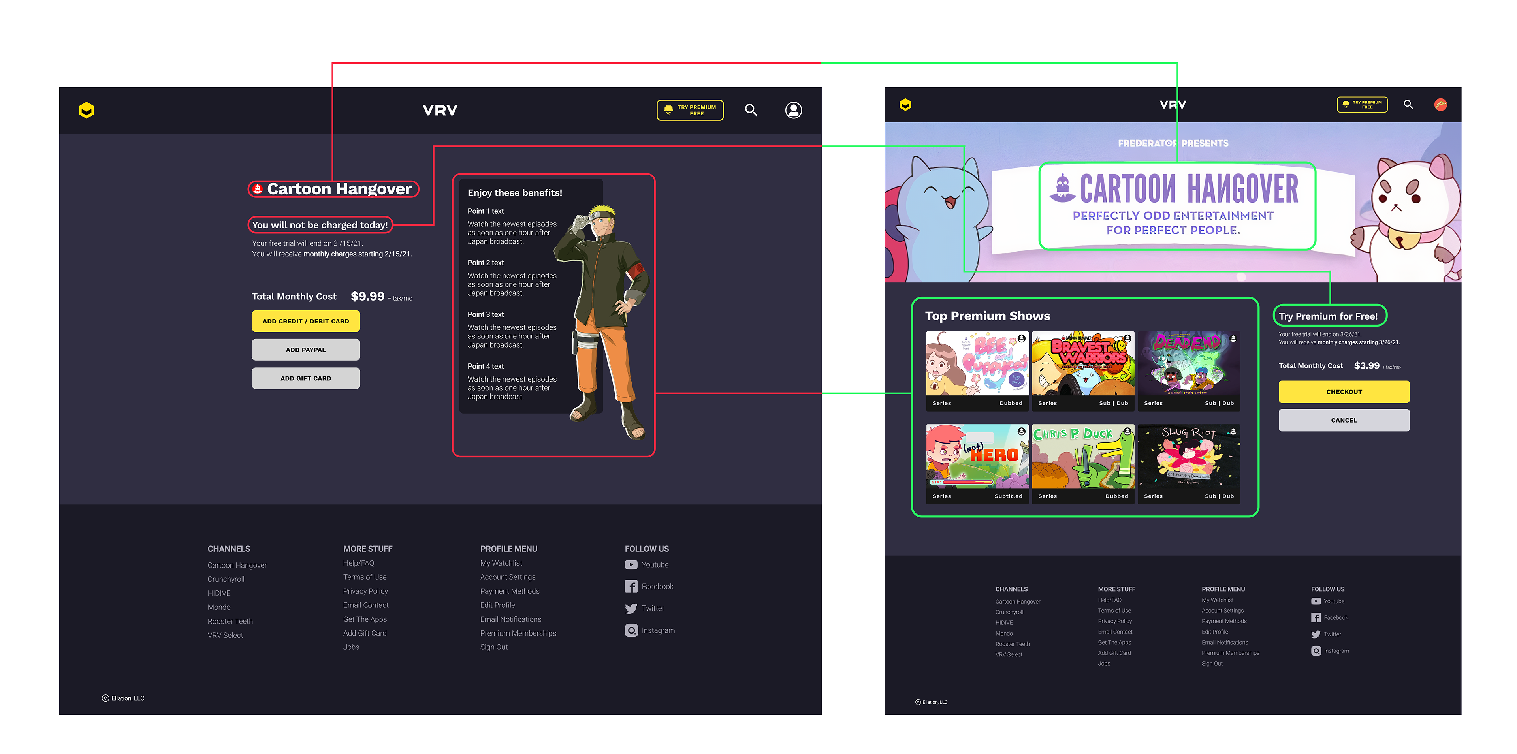Click Instagram icon in left mockup footer

(x=631, y=630)
